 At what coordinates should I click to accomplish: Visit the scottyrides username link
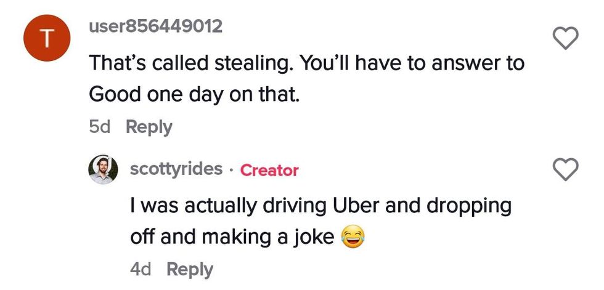point(176,169)
